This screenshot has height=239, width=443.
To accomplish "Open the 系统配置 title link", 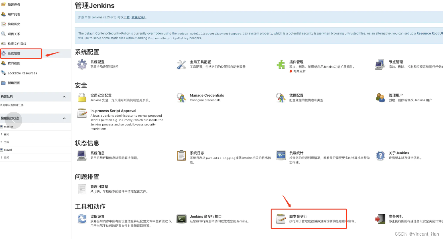I will click(97, 62).
